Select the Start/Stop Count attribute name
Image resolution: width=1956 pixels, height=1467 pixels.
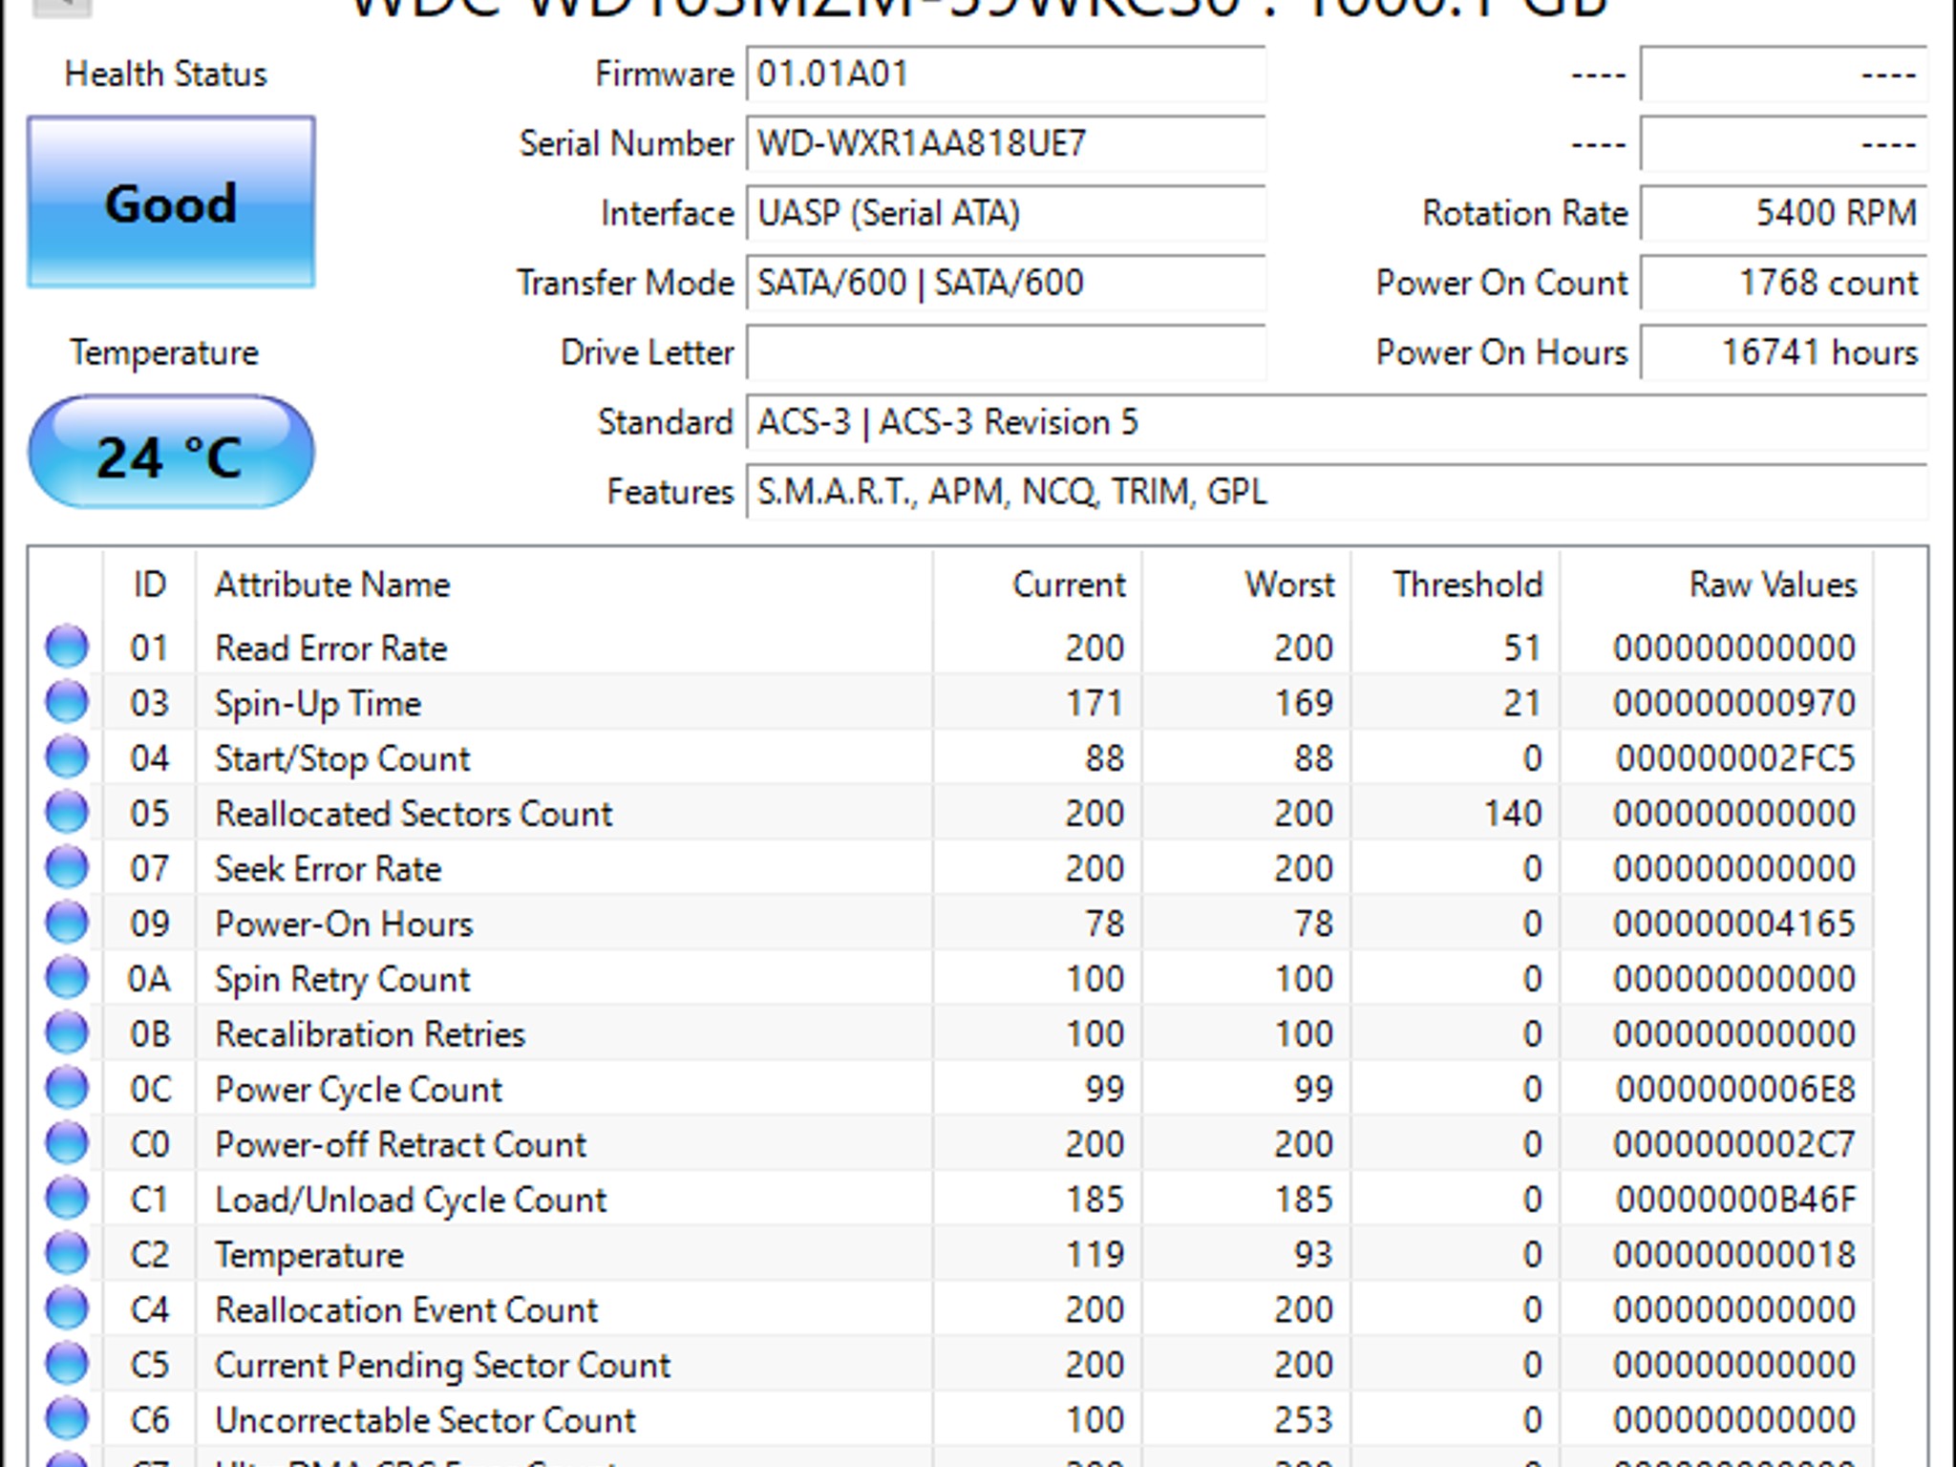pos(343,759)
